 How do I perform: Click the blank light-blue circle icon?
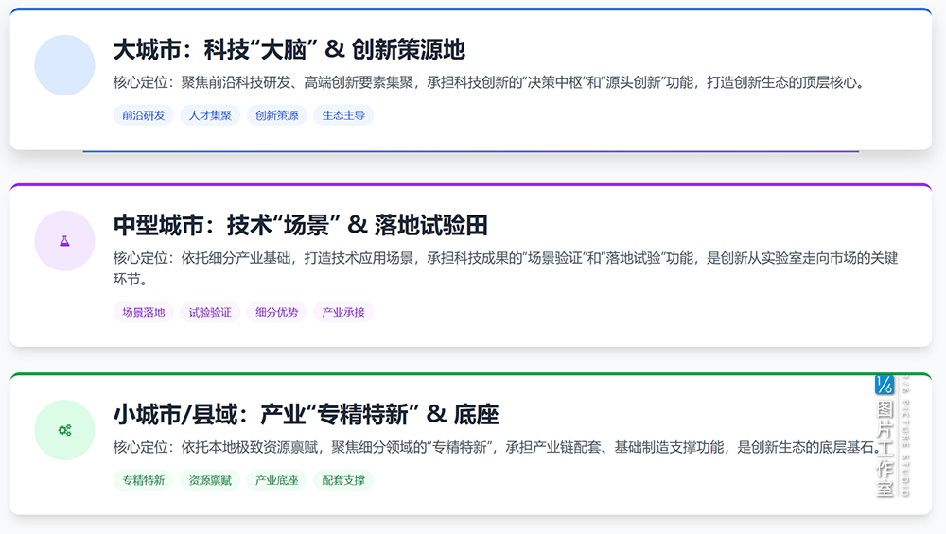click(64, 65)
